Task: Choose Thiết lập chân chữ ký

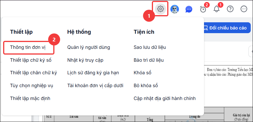Action: (x=34, y=73)
